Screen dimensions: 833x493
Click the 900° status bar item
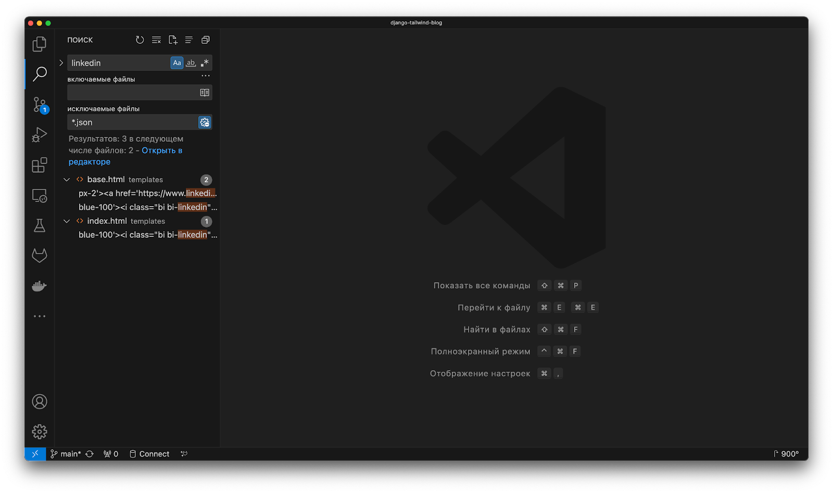click(786, 454)
